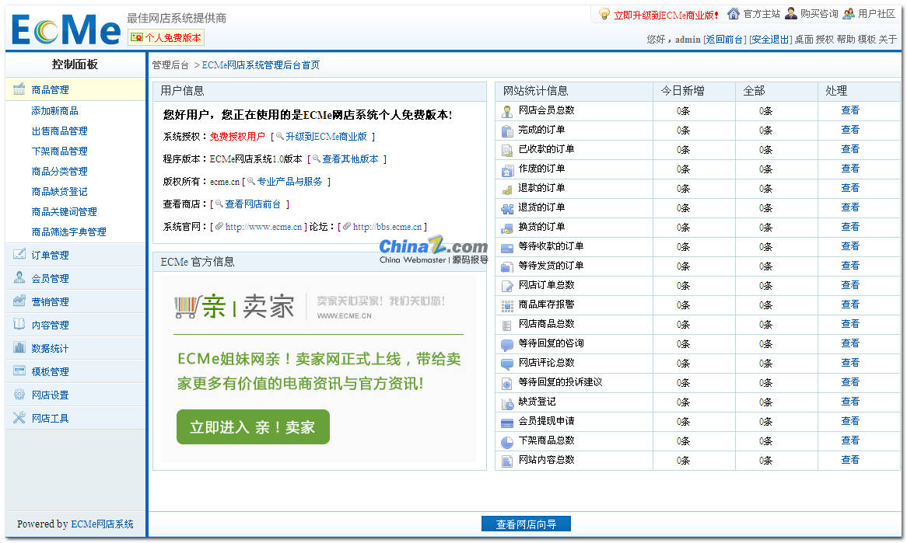Image resolution: width=907 pixels, height=543 pixels.
Task: Click the 商品库存报警 grid icon
Action: click(506, 306)
